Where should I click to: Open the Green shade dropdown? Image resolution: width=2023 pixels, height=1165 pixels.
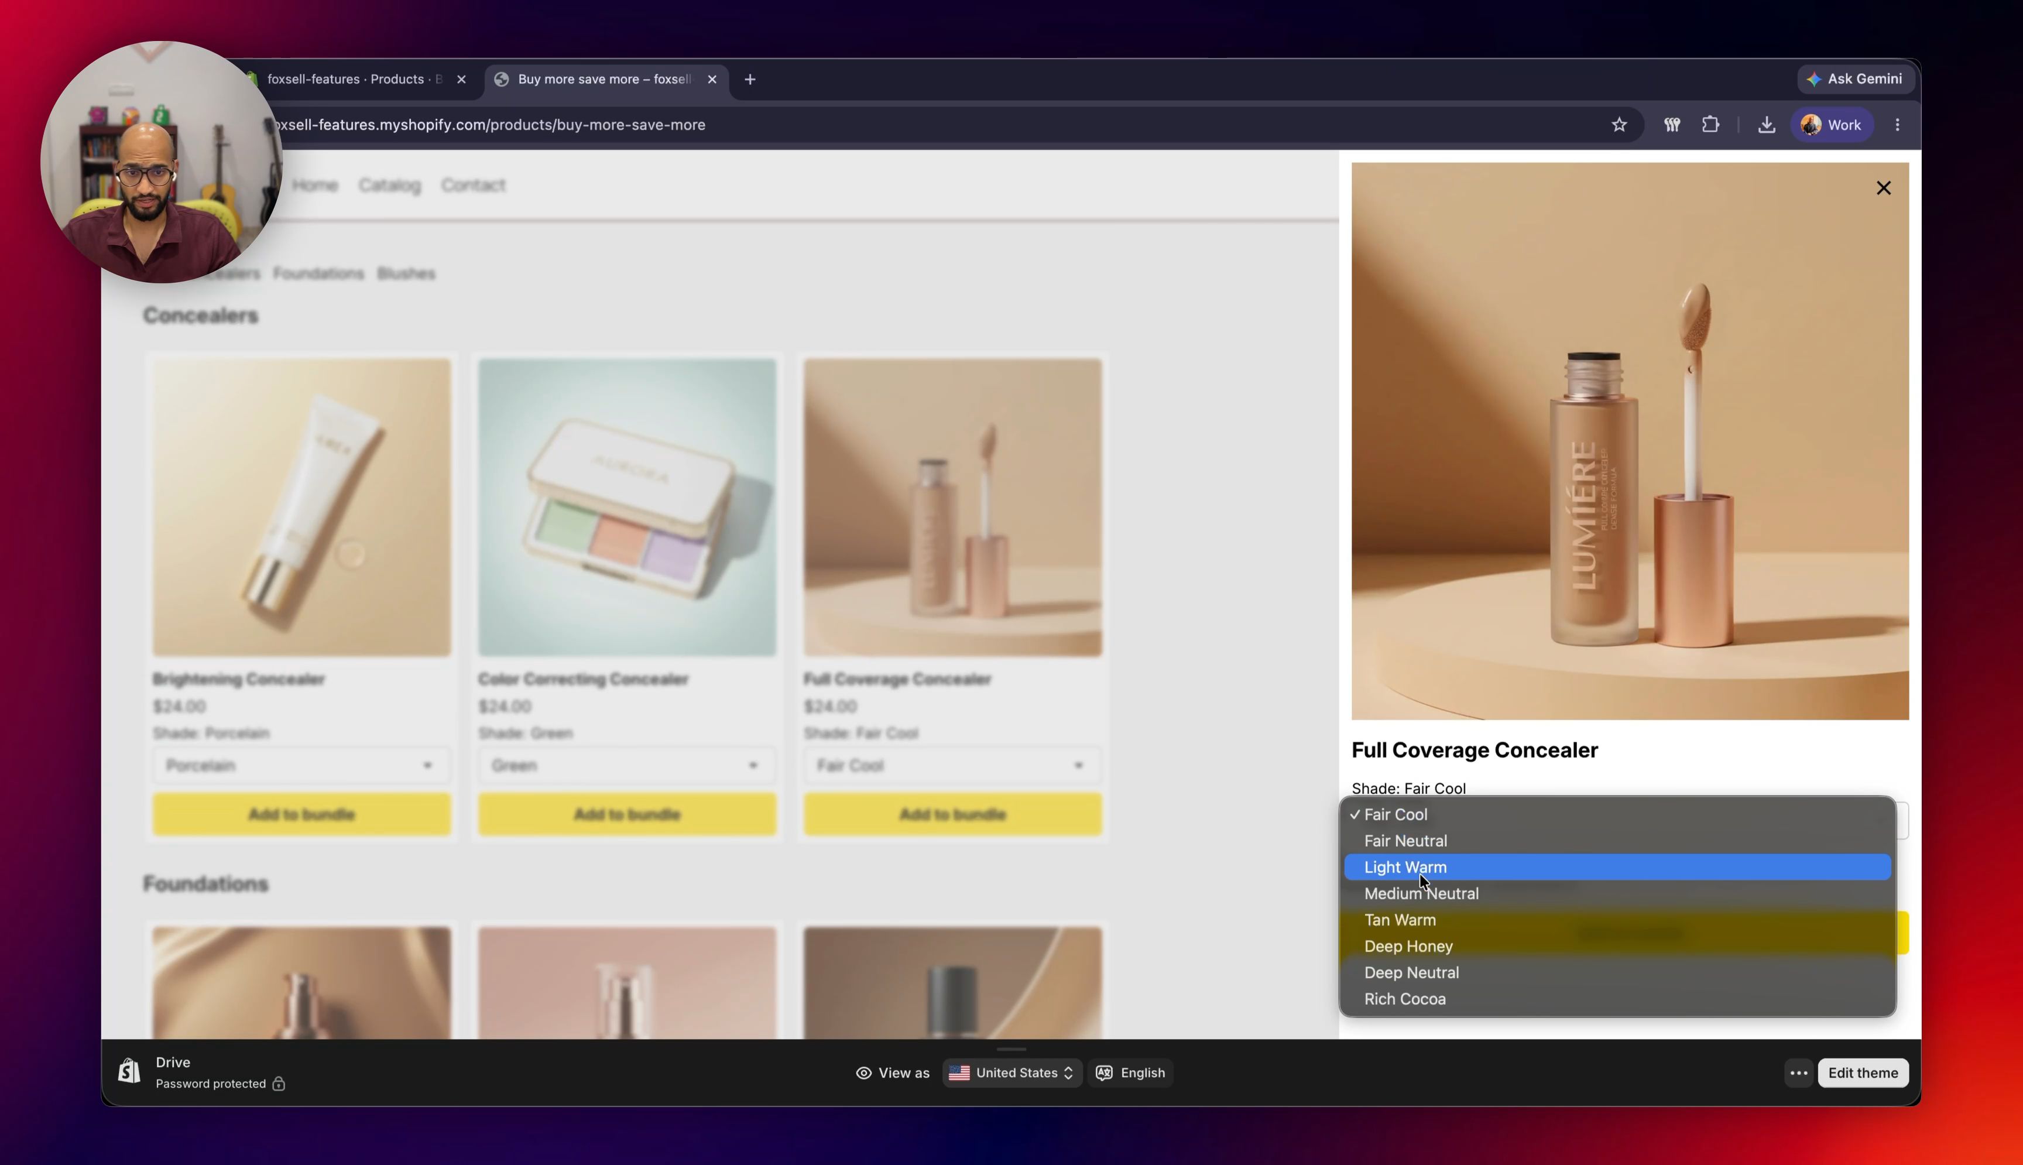627,766
